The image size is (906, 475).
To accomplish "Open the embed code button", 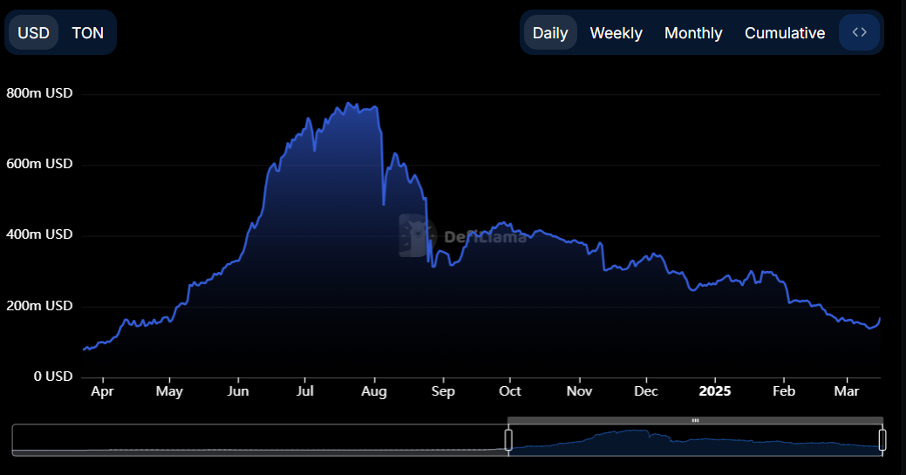I will (859, 32).
